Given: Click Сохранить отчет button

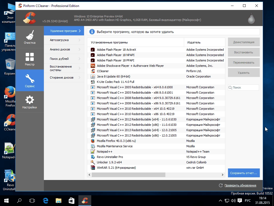Looking at the screenshot, I should point(244,173).
